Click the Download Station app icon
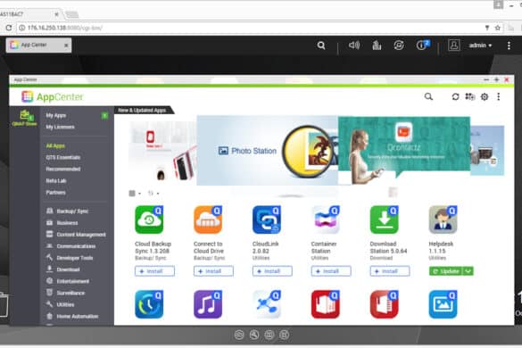The width and height of the screenshot is (522, 348). [385, 220]
